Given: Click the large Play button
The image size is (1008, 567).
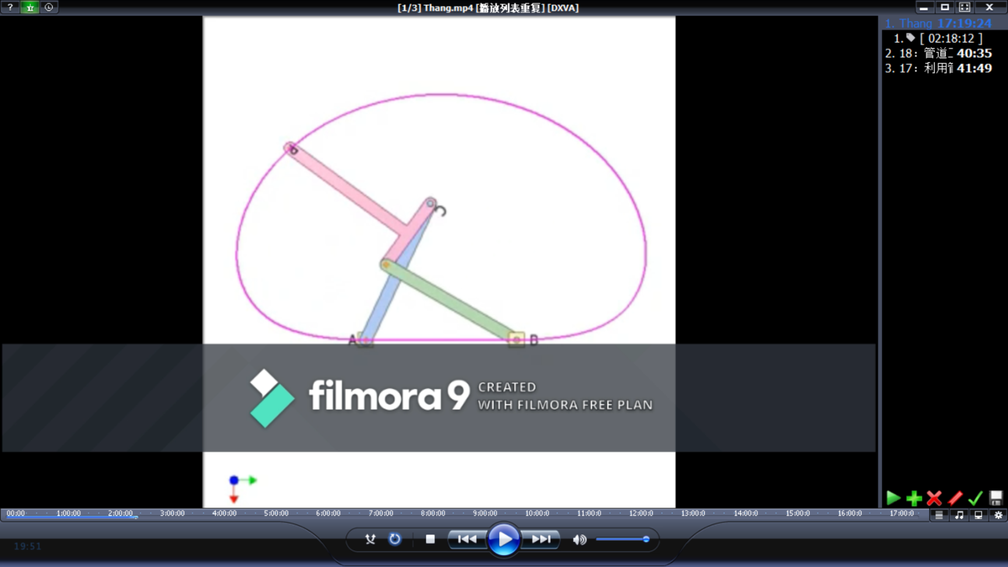Looking at the screenshot, I should [x=503, y=540].
